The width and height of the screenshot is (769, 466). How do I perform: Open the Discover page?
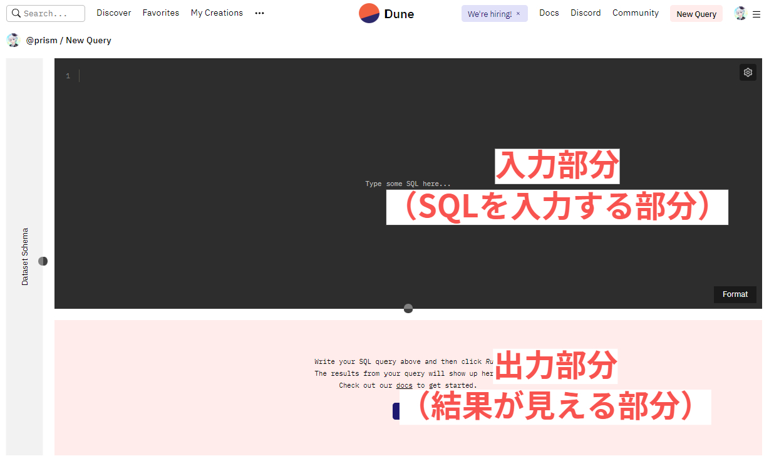tap(113, 13)
